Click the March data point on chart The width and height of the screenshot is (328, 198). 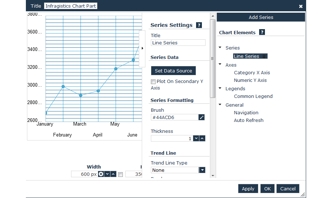[x=81, y=95]
